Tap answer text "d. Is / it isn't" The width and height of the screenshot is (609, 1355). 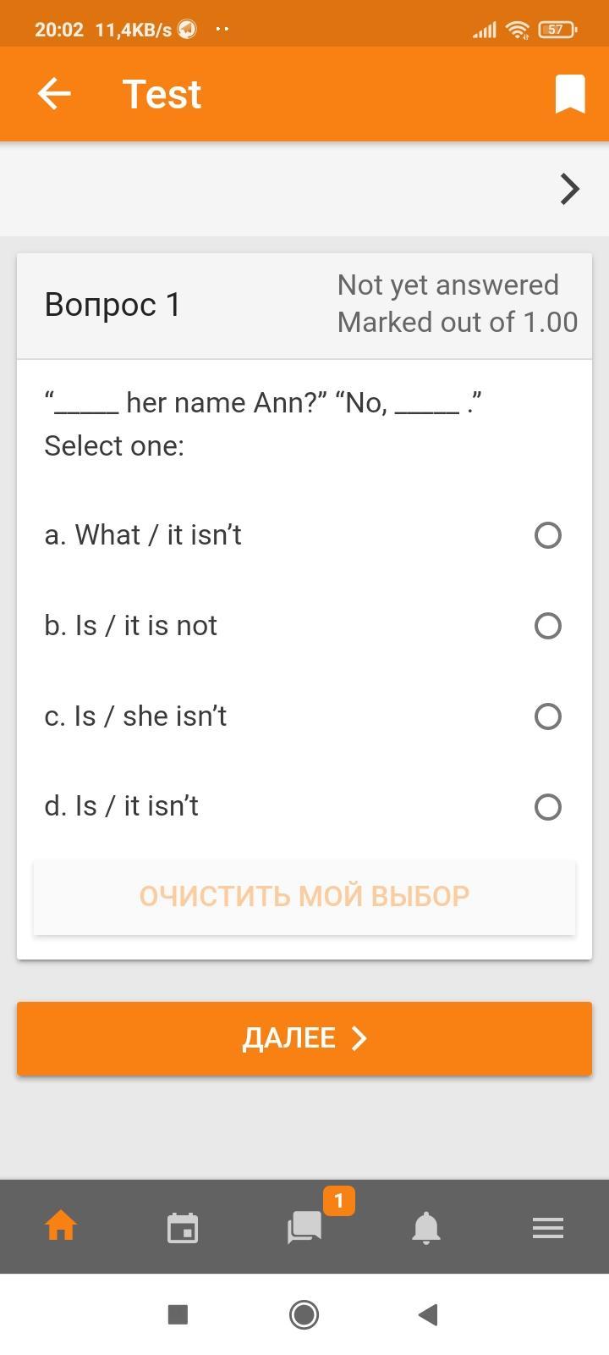click(122, 806)
